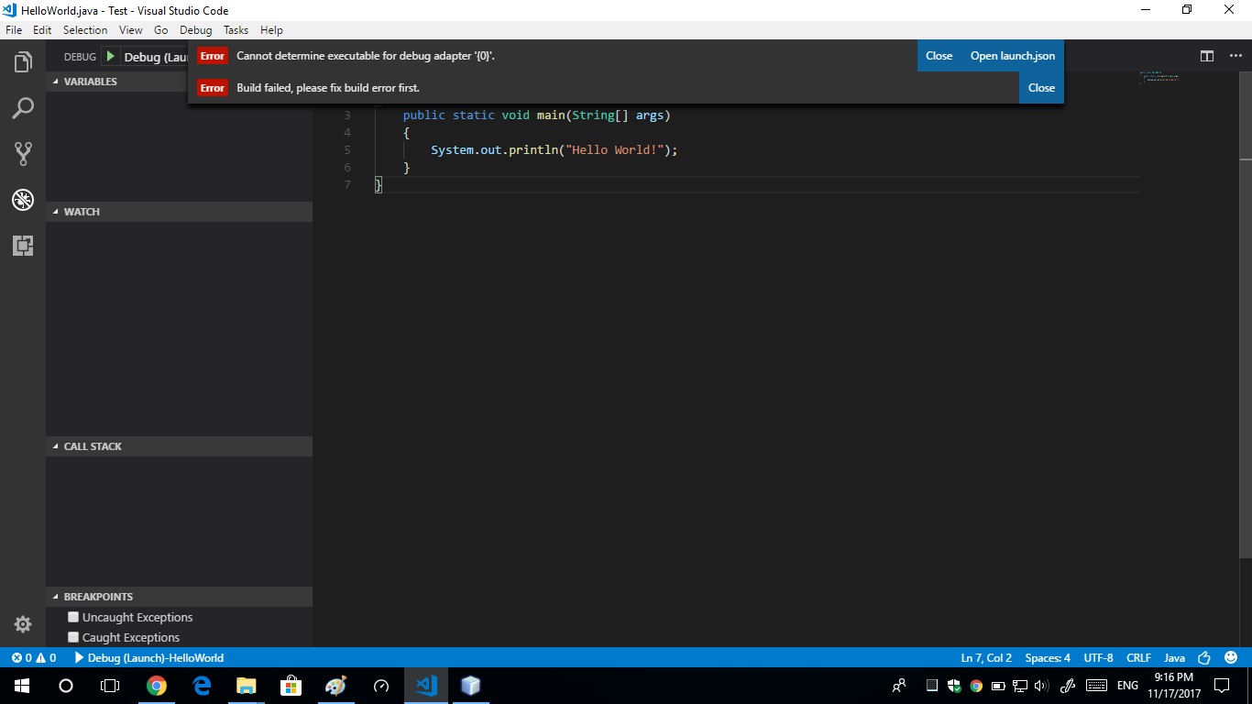
Task: Open the Debug menu
Action: (196, 30)
